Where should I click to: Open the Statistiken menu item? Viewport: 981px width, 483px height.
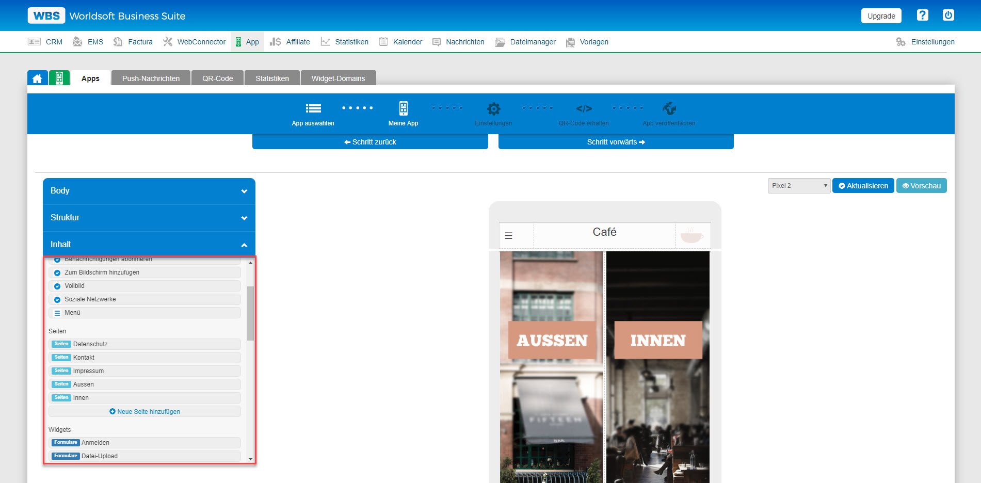point(351,42)
